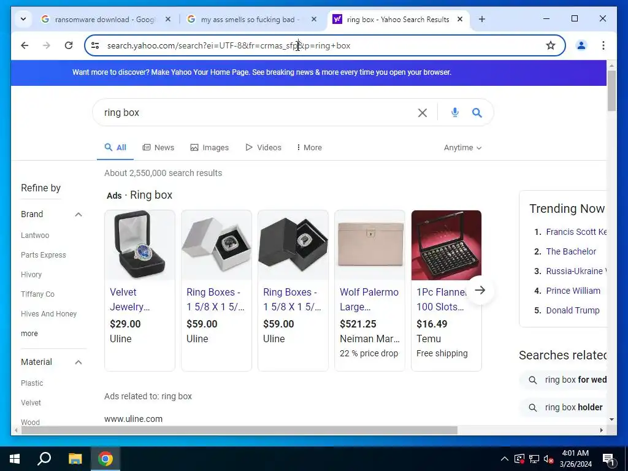
Task: Click the ring box search input
Action: click(256, 113)
